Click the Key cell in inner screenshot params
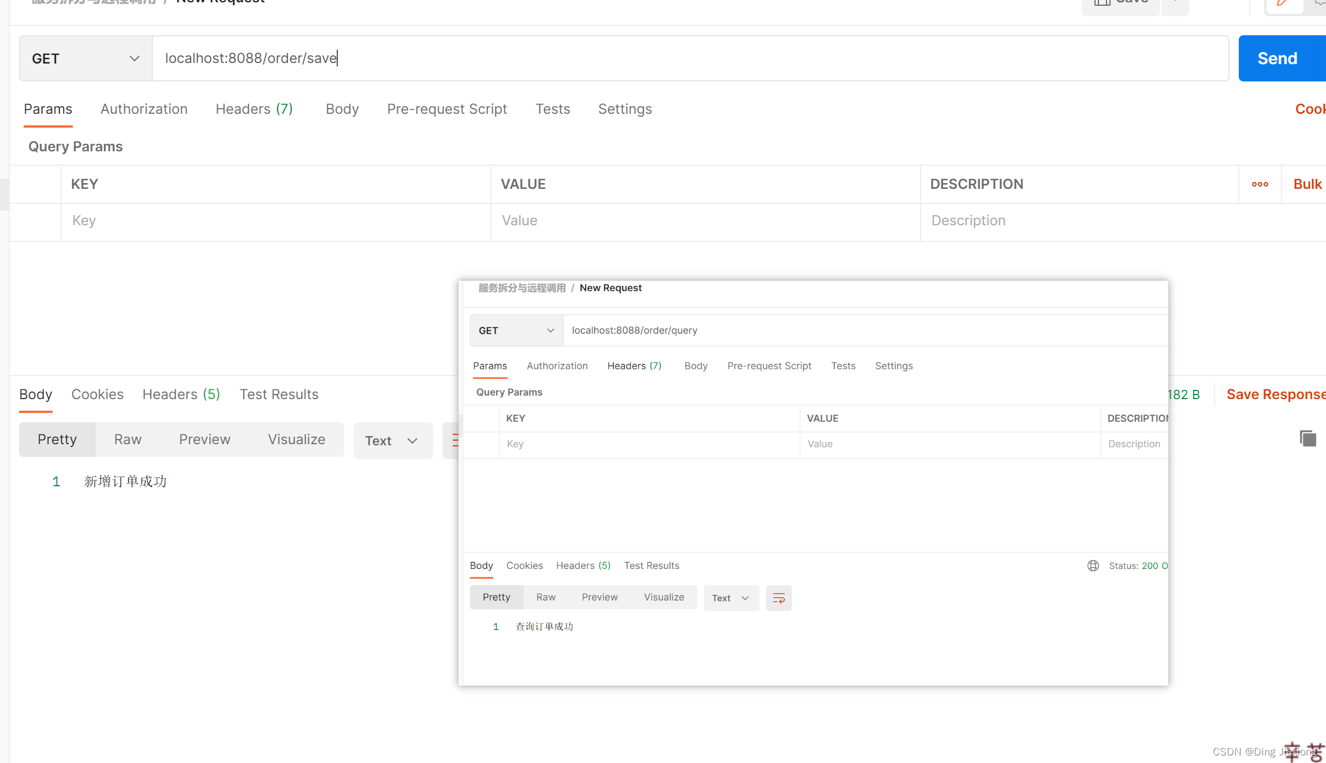Image resolution: width=1326 pixels, height=763 pixels. point(649,444)
